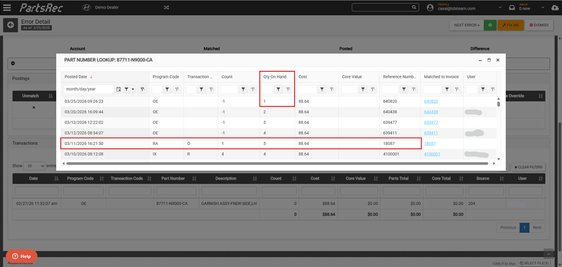Image resolution: width=562 pixels, height=267 pixels.
Task: Click the Posted Date month/day/year input
Action: click(x=89, y=89)
